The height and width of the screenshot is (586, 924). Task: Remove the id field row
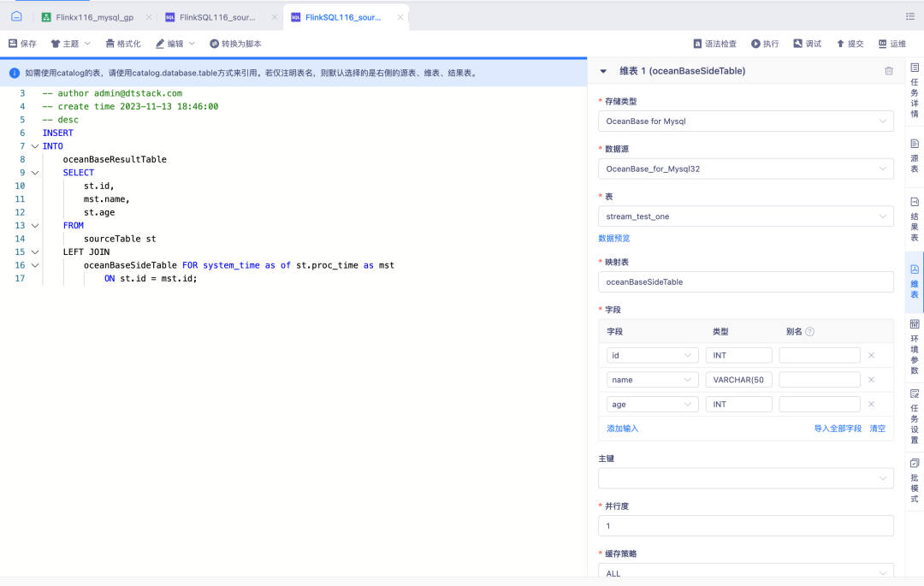871,355
